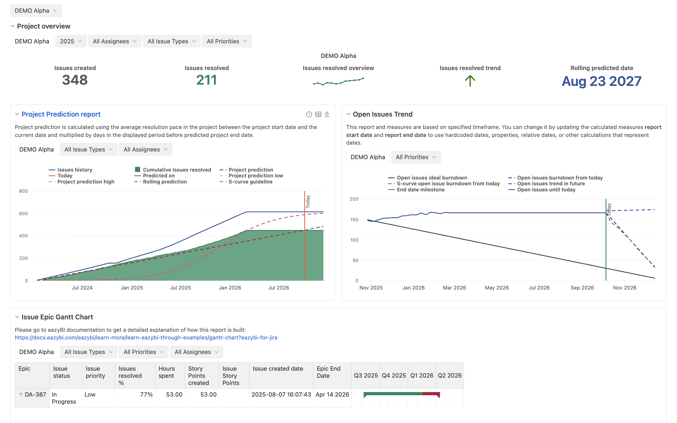Open All Assignees filter in Project overview
This screenshot has width=677, height=423.
[x=115, y=41]
